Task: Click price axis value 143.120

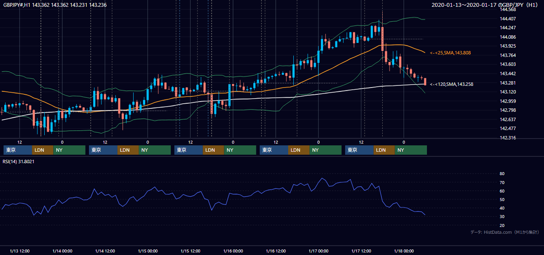Action: [x=508, y=92]
